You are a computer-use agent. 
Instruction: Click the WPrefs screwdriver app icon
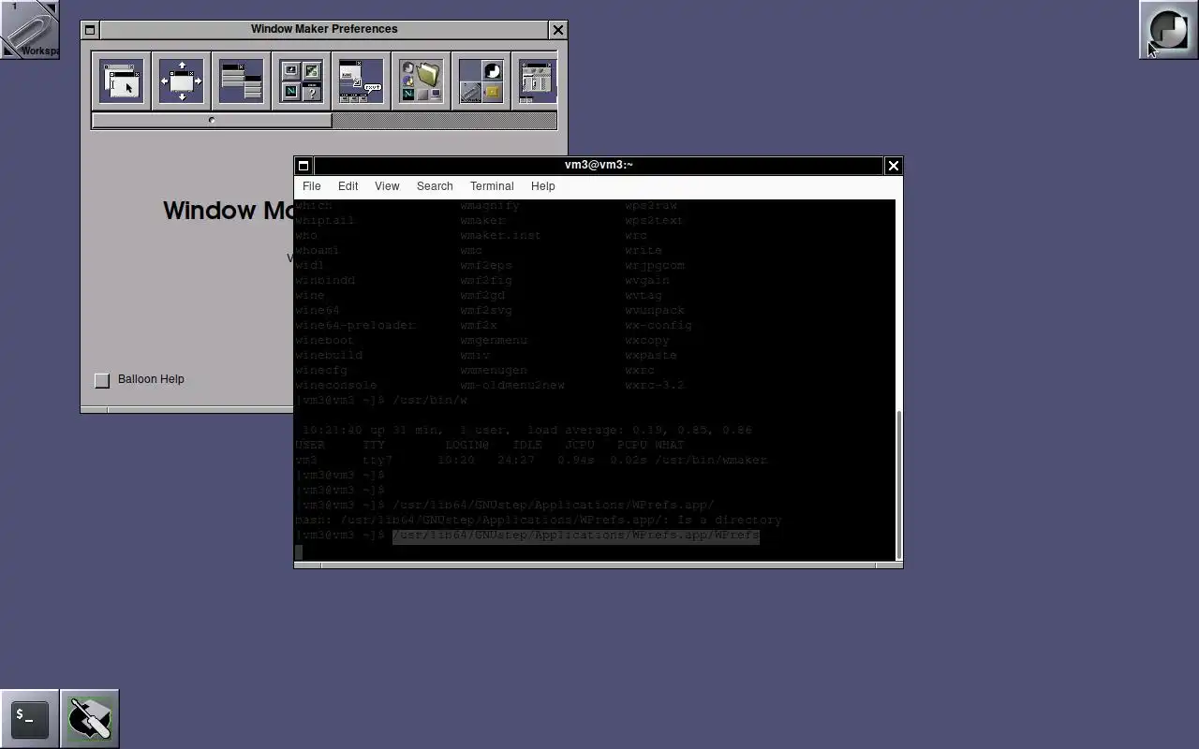point(90,719)
